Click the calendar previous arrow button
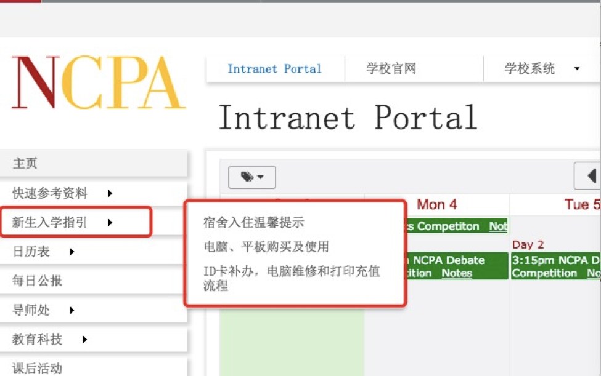Viewport: 601px width, 376px height. click(x=587, y=176)
